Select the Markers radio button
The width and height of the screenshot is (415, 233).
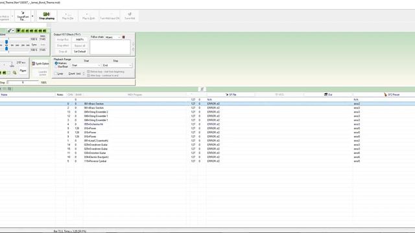point(56,63)
